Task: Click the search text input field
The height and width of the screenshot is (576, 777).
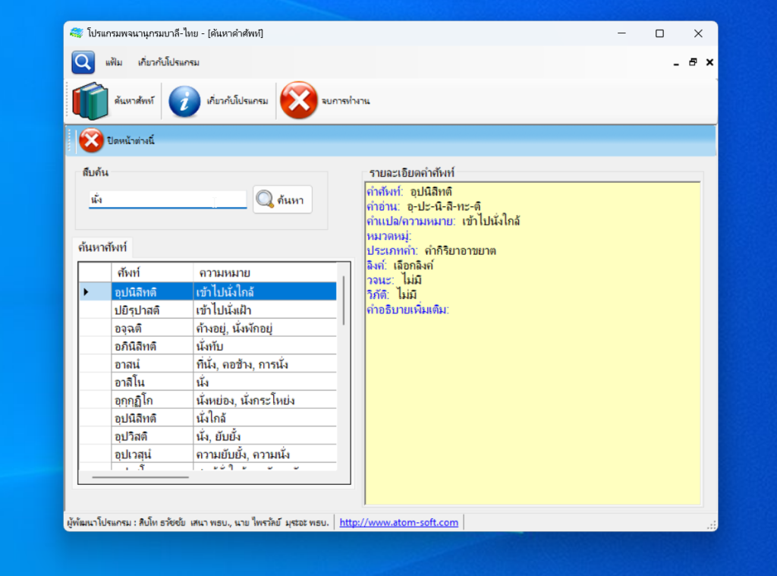Action: click(x=167, y=200)
